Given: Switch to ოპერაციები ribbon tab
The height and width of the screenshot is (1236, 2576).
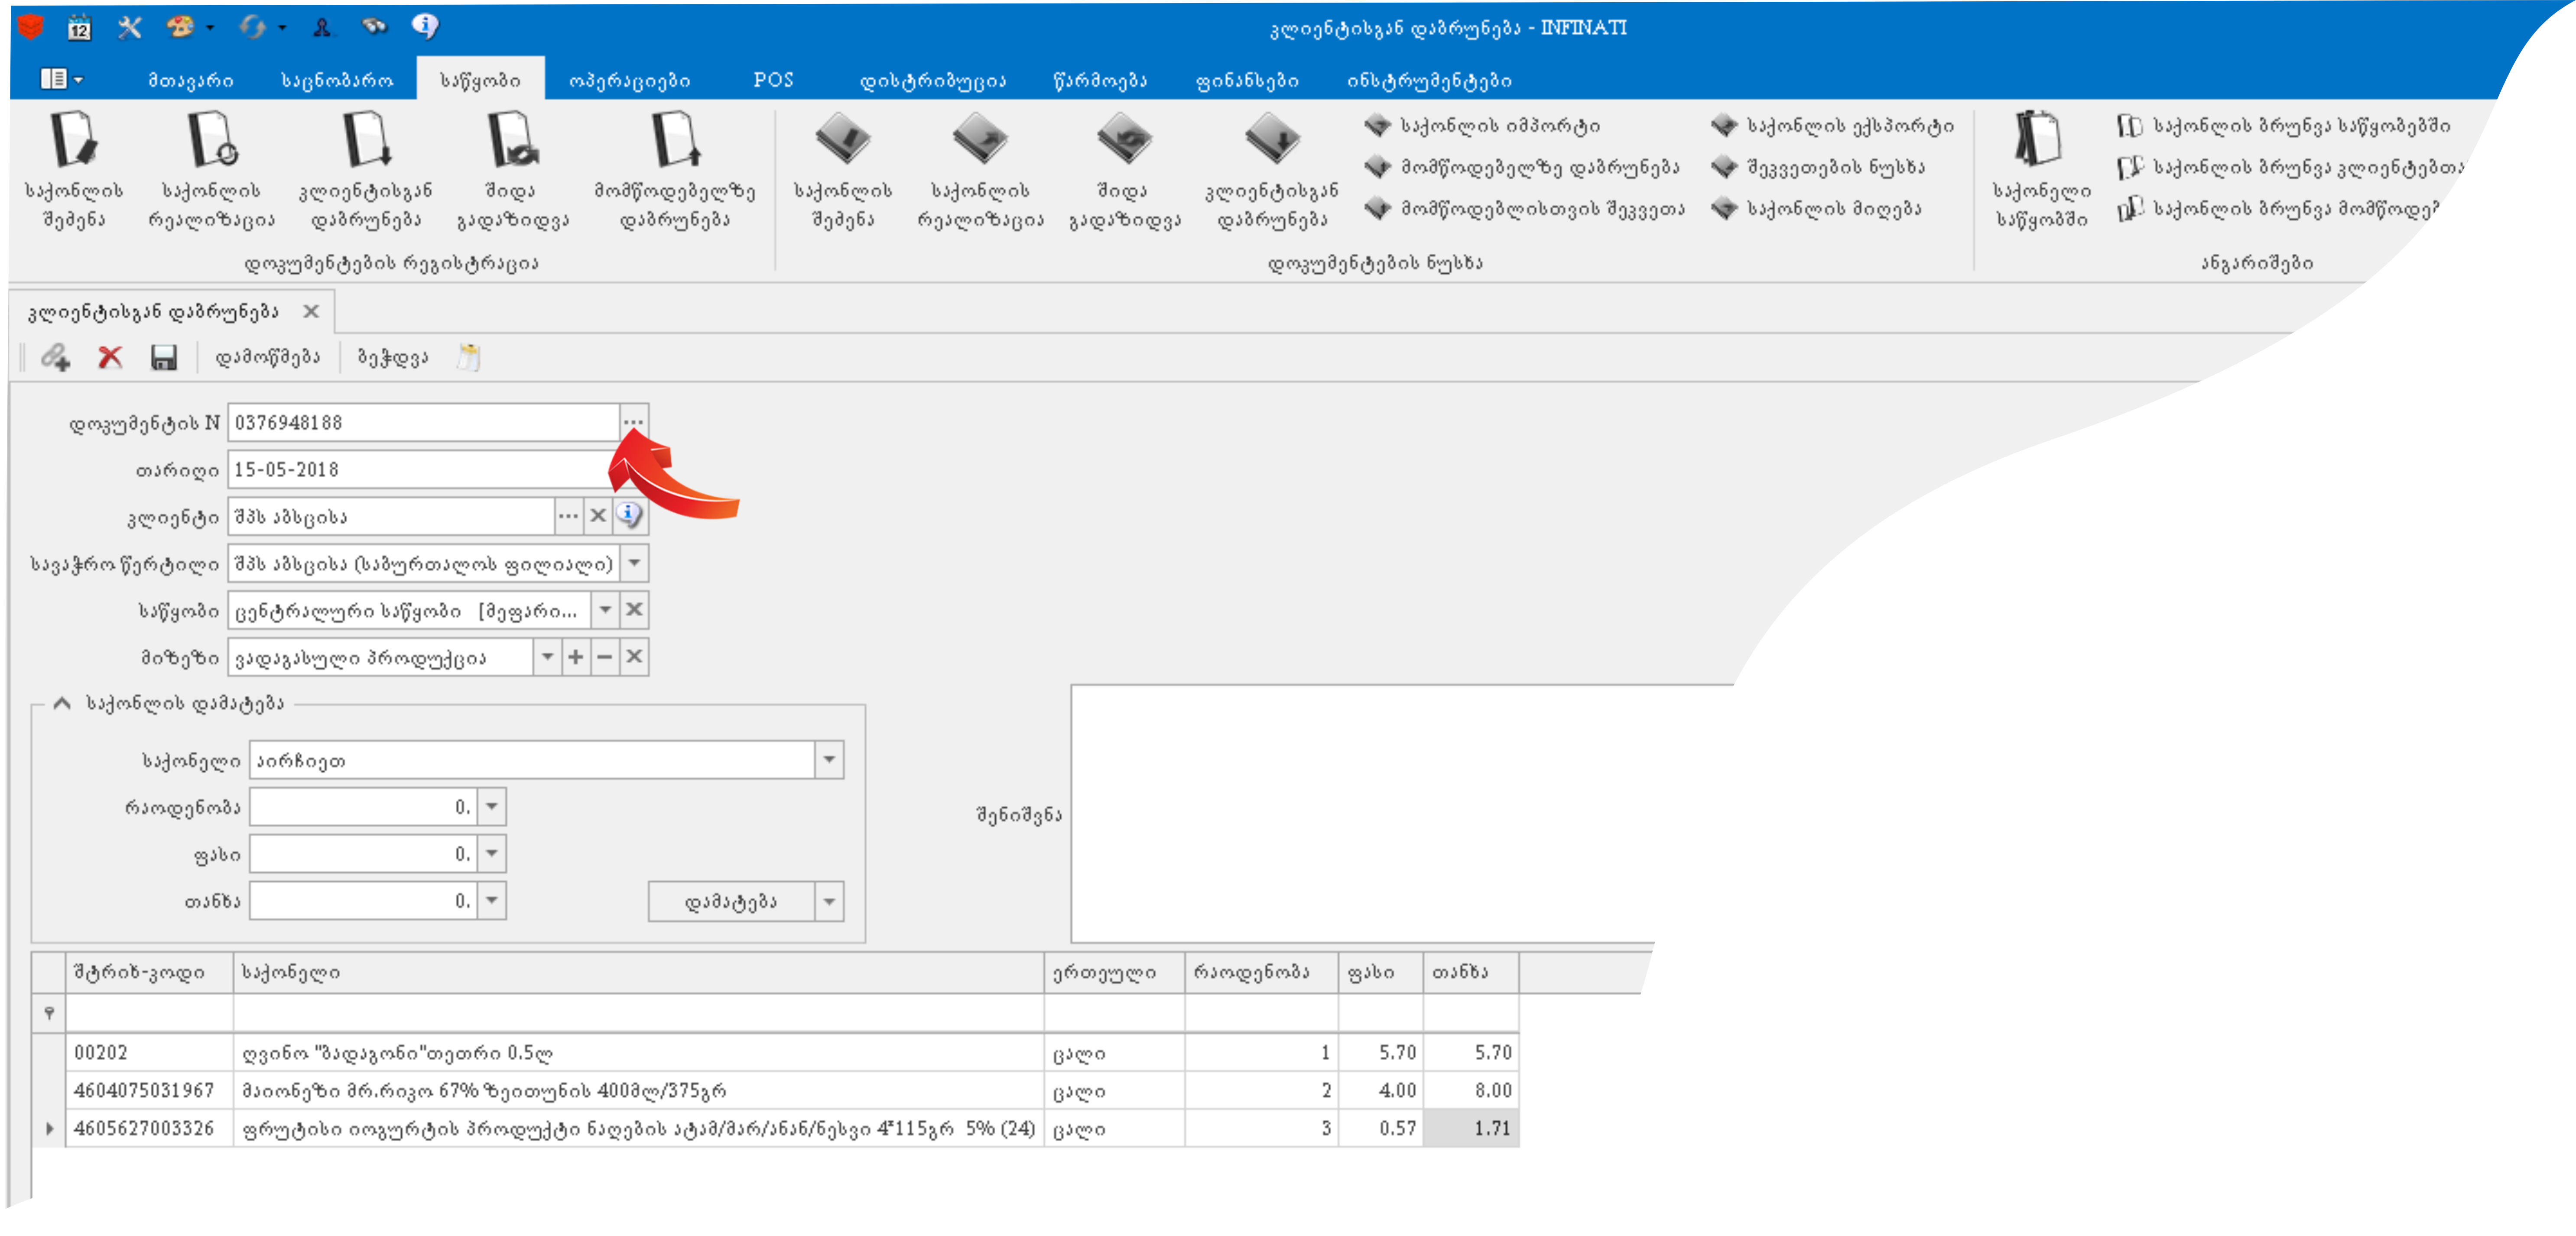Looking at the screenshot, I should pyautogui.click(x=629, y=80).
